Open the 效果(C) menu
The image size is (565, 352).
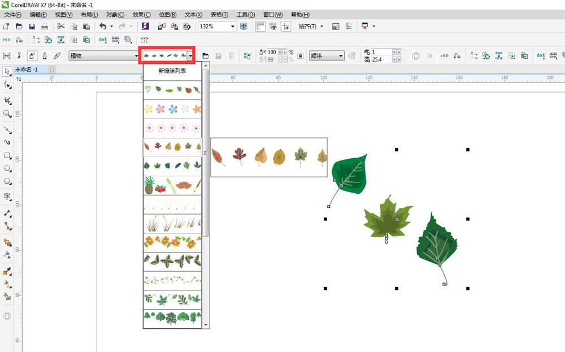141,14
